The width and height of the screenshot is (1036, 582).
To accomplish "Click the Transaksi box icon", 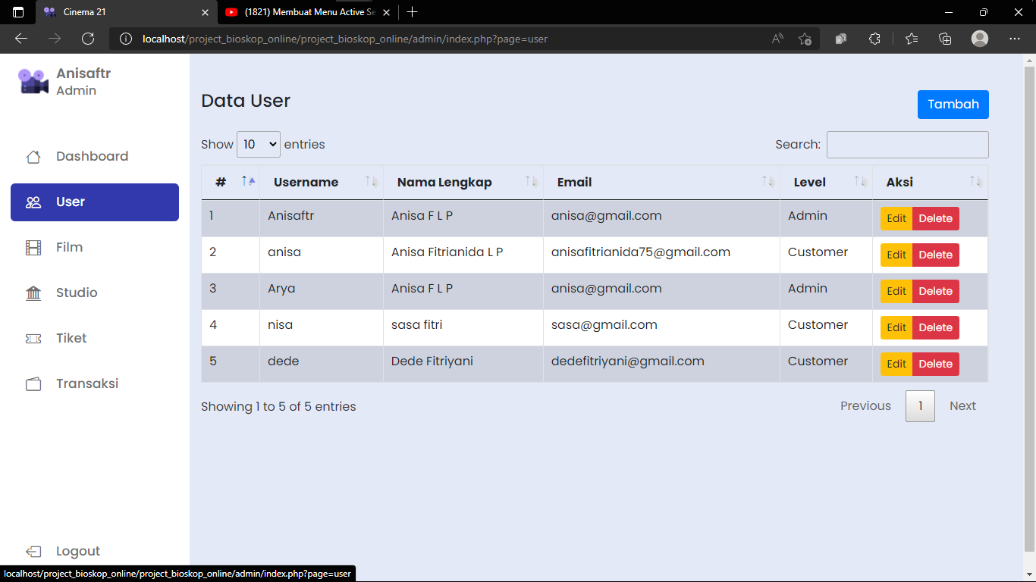I will [x=33, y=383].
